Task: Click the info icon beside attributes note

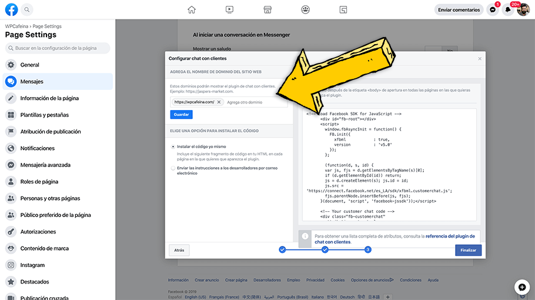Action: 305,236
